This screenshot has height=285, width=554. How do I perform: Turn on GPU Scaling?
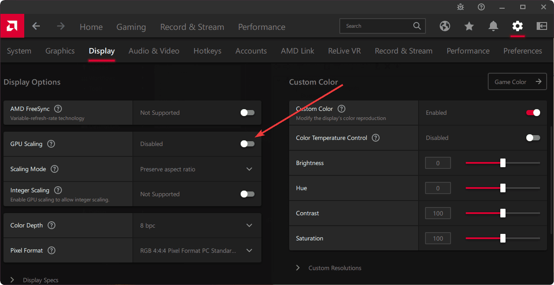247,143
